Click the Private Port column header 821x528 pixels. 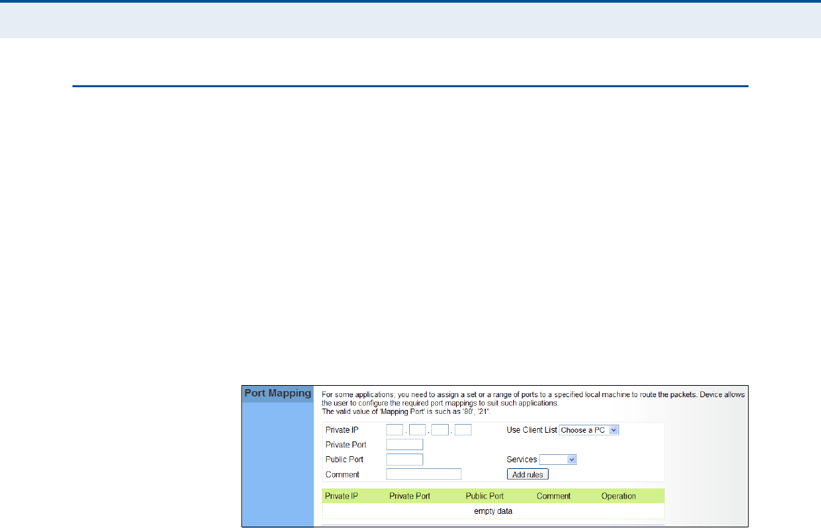pos(410,496)
